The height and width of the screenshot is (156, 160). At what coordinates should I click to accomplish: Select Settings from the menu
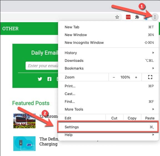108,127
